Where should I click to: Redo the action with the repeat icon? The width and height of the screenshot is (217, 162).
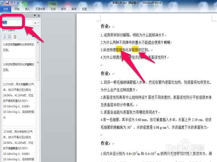coord(18,3)
